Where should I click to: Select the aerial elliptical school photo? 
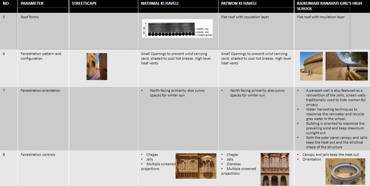[345, 172]
